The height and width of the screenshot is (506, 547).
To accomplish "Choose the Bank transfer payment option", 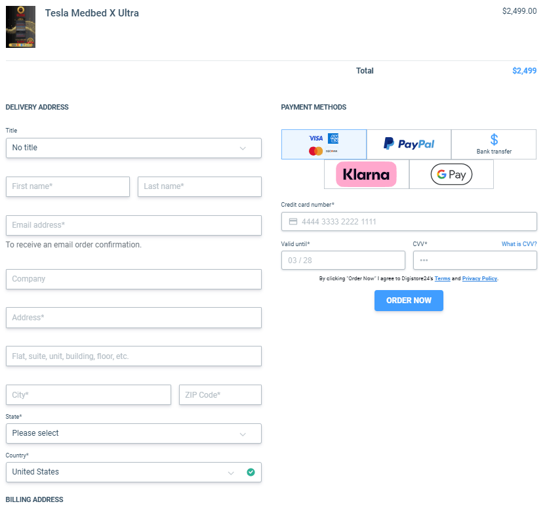I will click(x=493, y=144).
